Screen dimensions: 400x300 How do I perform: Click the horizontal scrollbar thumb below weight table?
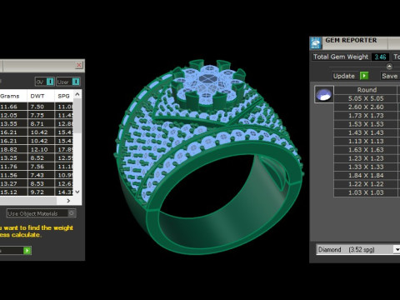click(28, 201)
